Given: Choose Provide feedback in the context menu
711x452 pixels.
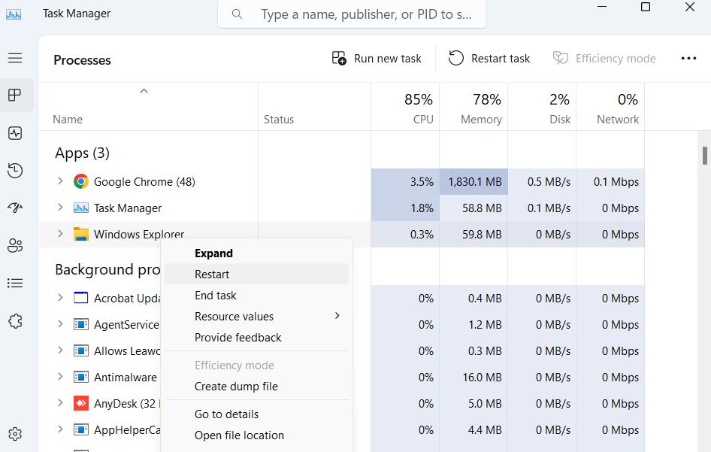Looking at the screenshot, I should [256, 338].
